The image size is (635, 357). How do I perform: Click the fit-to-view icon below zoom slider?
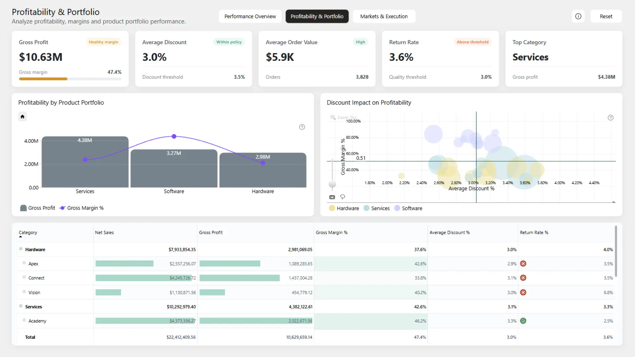[x=332, y=197]
